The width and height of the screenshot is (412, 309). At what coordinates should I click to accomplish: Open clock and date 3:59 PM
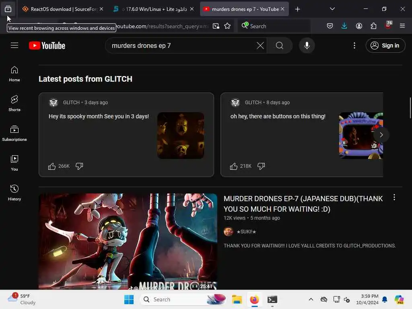pos(367,299)
